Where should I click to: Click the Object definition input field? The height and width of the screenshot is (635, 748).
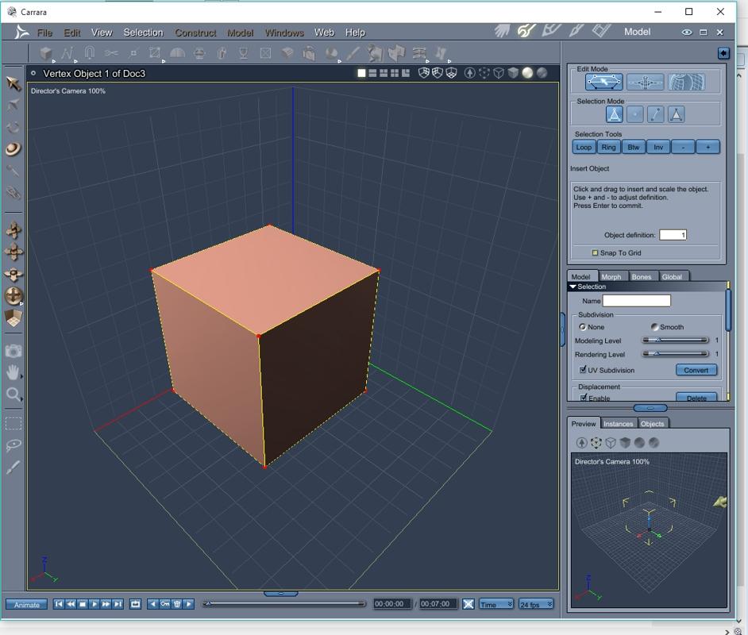[x=673, y=235]
